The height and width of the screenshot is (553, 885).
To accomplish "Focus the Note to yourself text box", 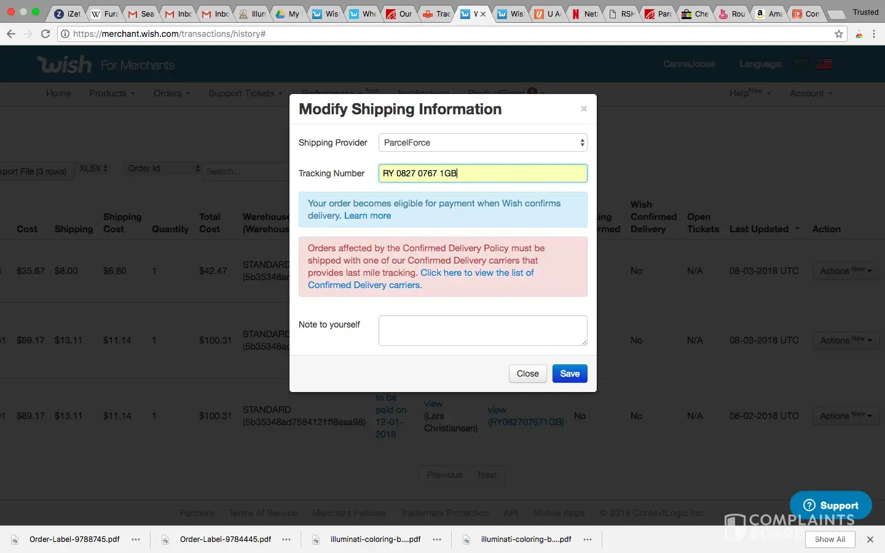I will tap(483, 331).
